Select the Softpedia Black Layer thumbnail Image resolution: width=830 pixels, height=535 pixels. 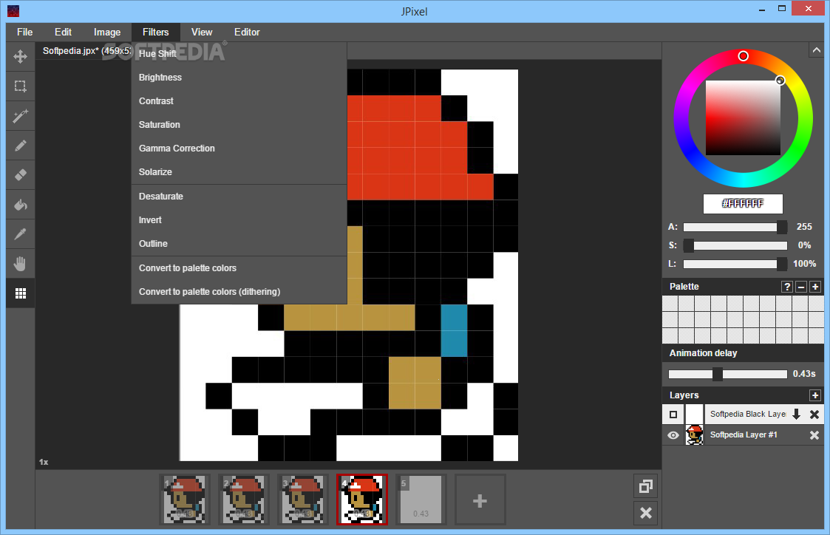695,415
